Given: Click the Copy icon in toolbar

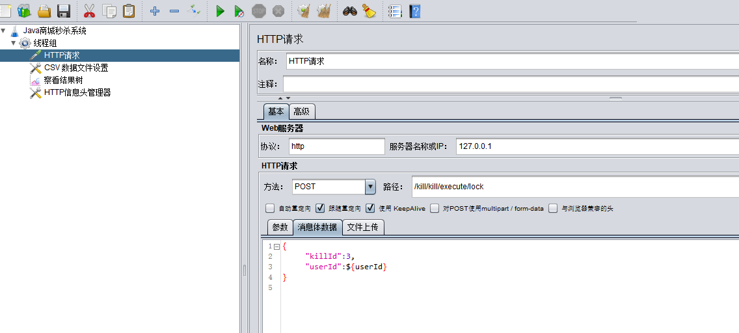Looking at the screenshot, I should coord(109,11).
